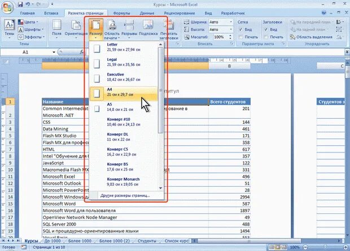Open the Разрывы page breaks menu
350x251 pixels.
[129, 30]
